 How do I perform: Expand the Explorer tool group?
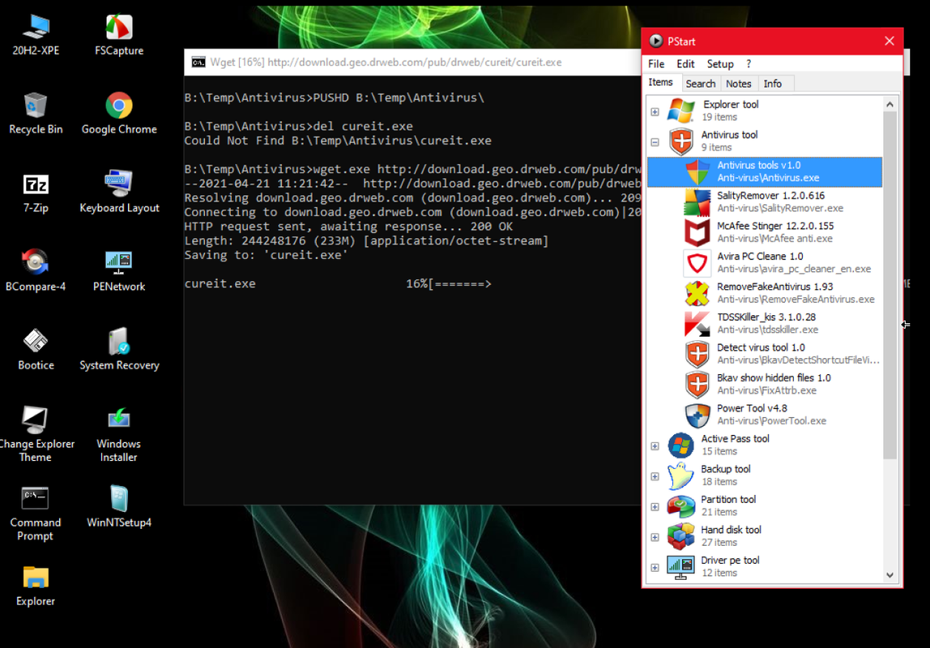pos(655,112)
